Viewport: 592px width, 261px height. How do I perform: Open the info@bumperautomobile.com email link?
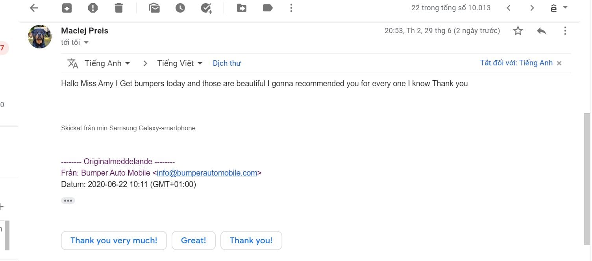[x=207, y=172]
